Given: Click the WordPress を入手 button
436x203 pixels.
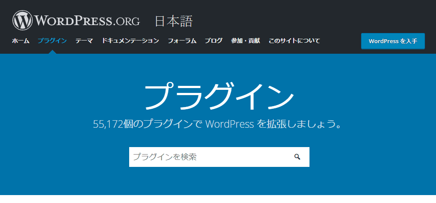Looking at the screenshot, I should click(393, 41).
